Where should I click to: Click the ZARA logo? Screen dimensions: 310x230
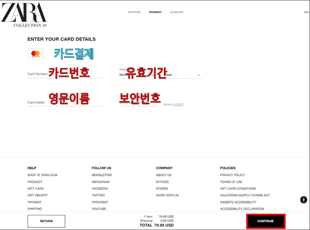coord(25,15)
